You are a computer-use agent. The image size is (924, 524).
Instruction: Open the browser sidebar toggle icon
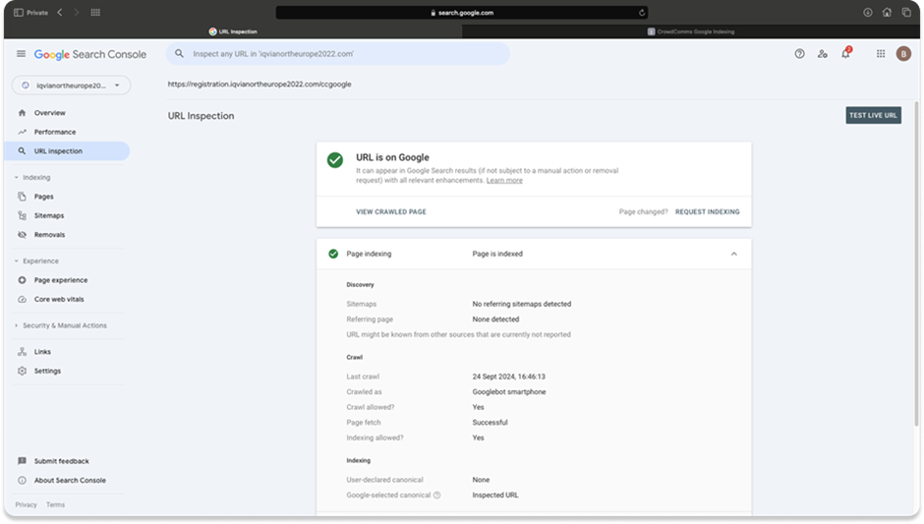point(18,13)
